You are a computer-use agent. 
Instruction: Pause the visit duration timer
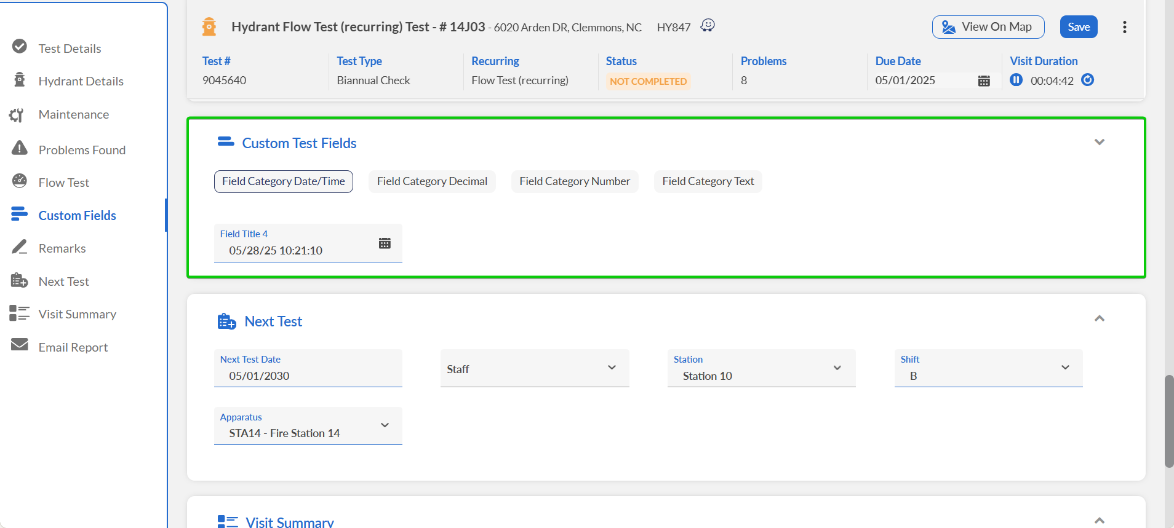click(x=1016, y=80)
